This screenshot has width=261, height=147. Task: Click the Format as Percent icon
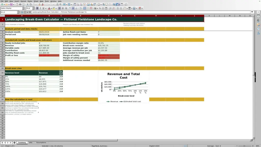point(100,8)
